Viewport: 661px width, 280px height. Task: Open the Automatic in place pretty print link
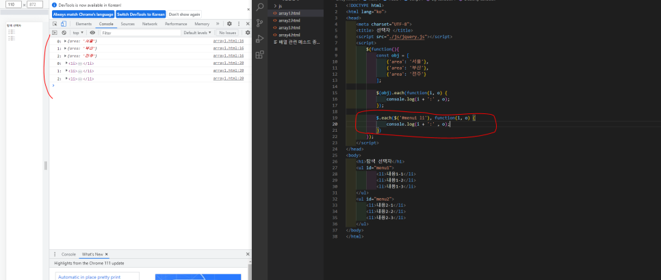pyautogui.click(x=89, y=277)
